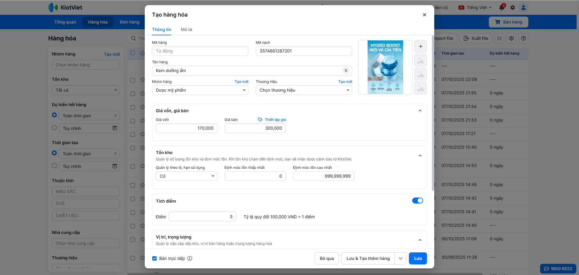Open Quản lý theo lô dropdown
The width and height of the screenshot is (579, 275).
(186, 176)
